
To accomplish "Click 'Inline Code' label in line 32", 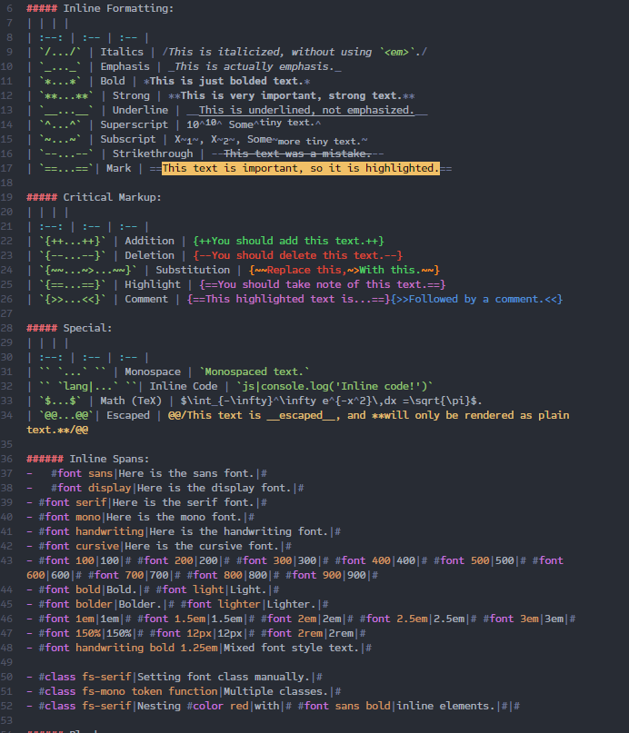I will pyautogui.click(x=184, y=386).
